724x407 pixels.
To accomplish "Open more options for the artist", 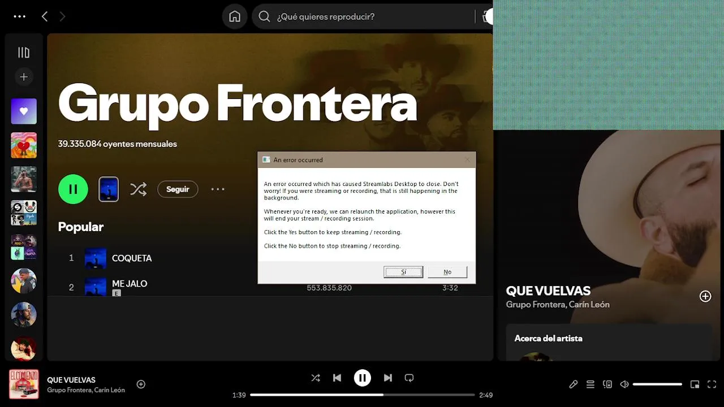I will [x=218, y=189].
